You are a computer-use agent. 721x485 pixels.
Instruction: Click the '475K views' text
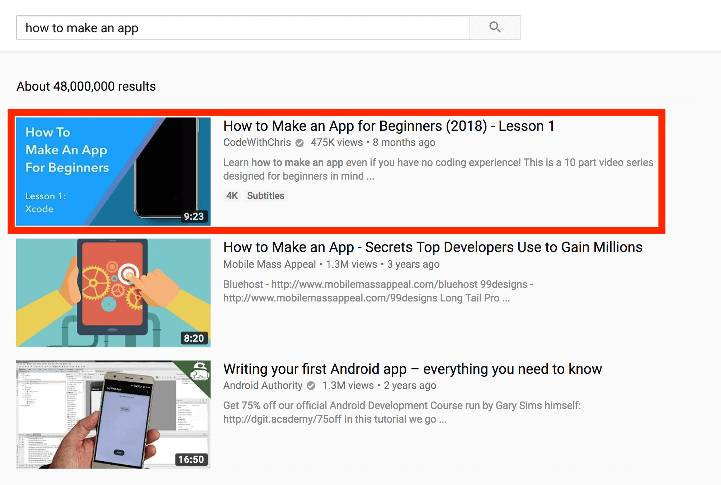pos(336,143)
